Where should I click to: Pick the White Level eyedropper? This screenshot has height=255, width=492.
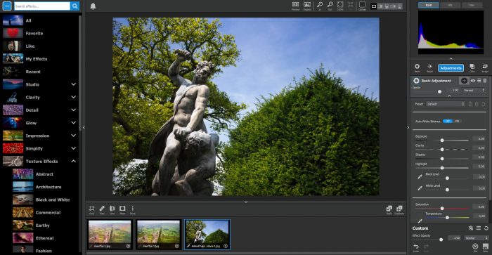[x=420, y=188]
